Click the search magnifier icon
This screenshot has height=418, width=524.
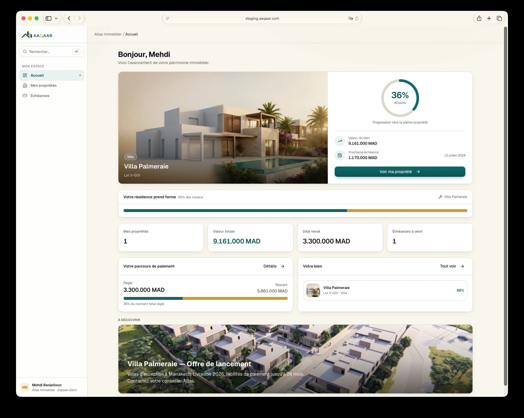pos(25,51)
